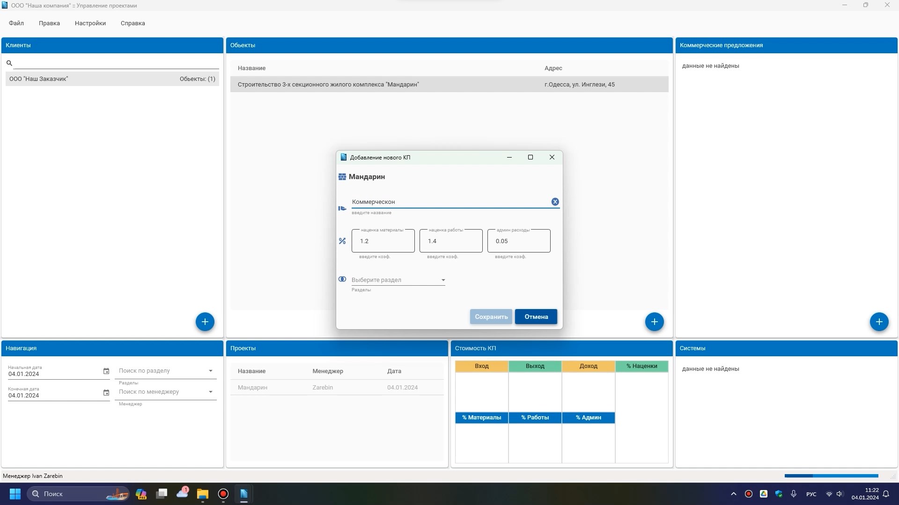Screen dimensions: 899x505
Task: Open the 'Настройки' menu
Action: 90,23
